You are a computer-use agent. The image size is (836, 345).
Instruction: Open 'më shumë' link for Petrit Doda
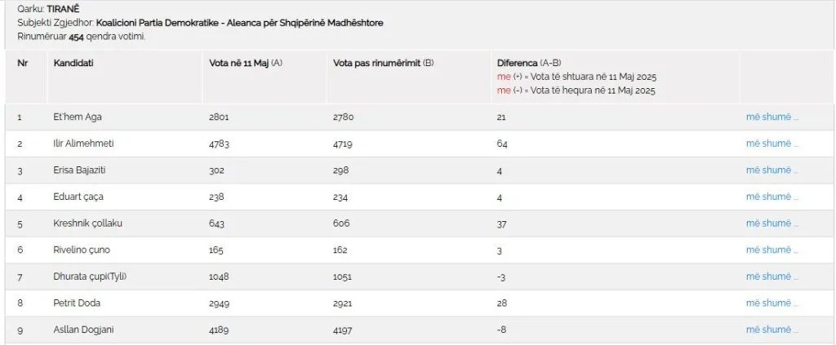(x=772, y=303)
